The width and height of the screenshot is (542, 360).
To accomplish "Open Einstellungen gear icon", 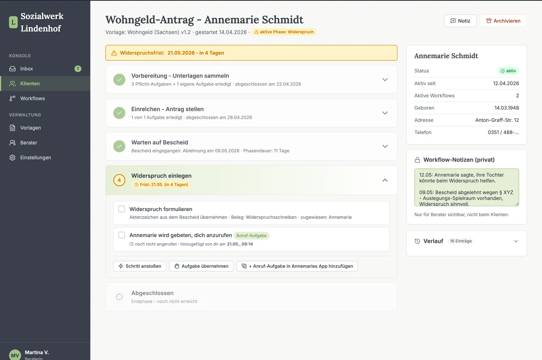I will (x=12, y=158).
